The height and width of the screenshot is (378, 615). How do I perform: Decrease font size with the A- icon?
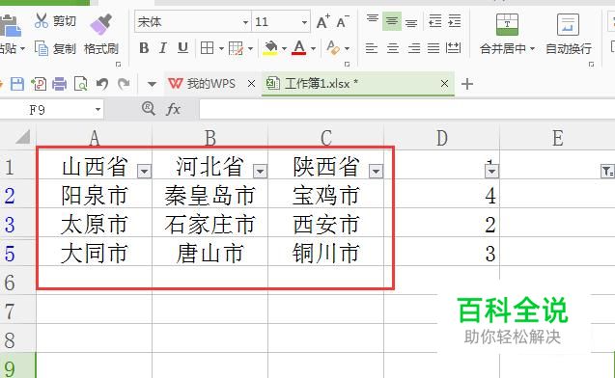pos(343,21)
